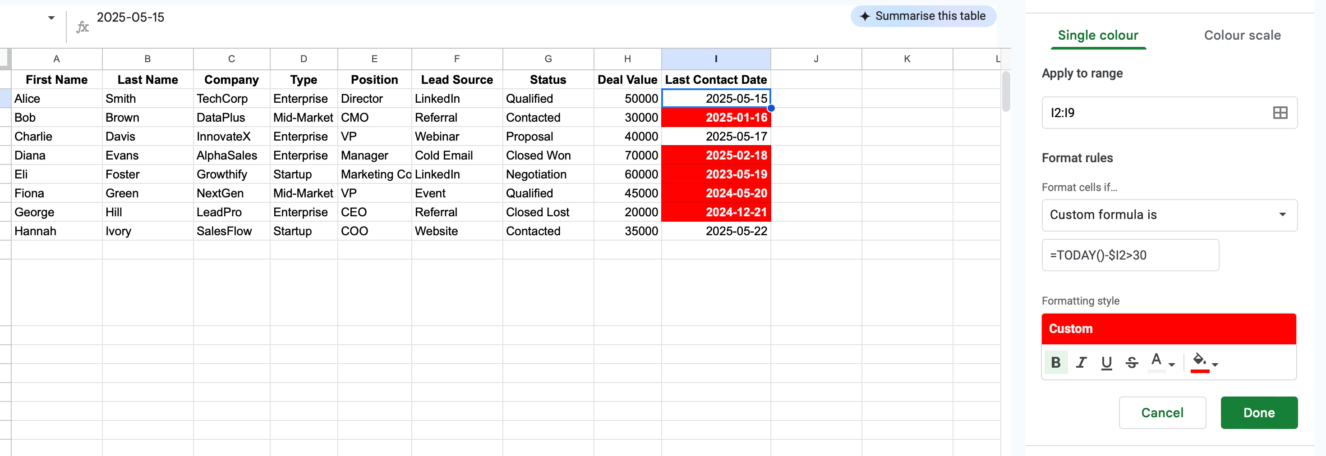Click the red Custom style preview

1169,328
